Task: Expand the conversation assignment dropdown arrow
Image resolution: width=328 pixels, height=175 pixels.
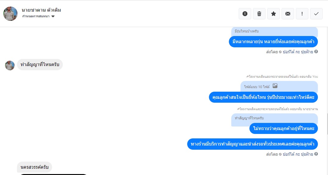Action: click(53, 16)
